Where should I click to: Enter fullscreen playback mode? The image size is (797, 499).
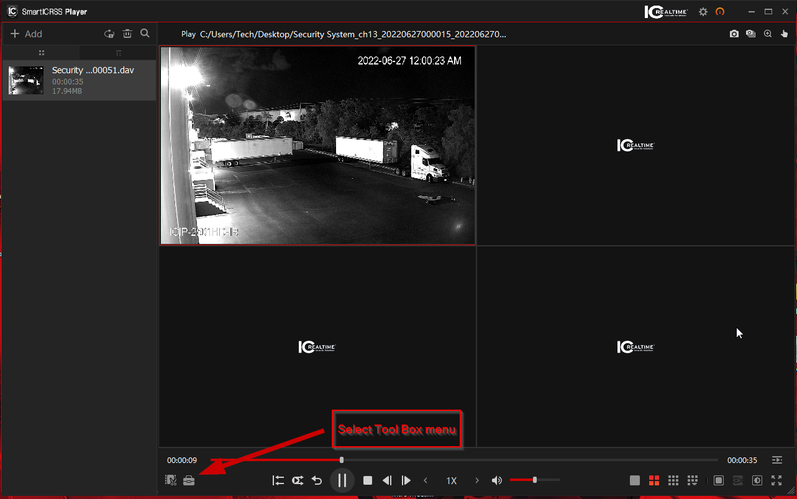point(776,480)
